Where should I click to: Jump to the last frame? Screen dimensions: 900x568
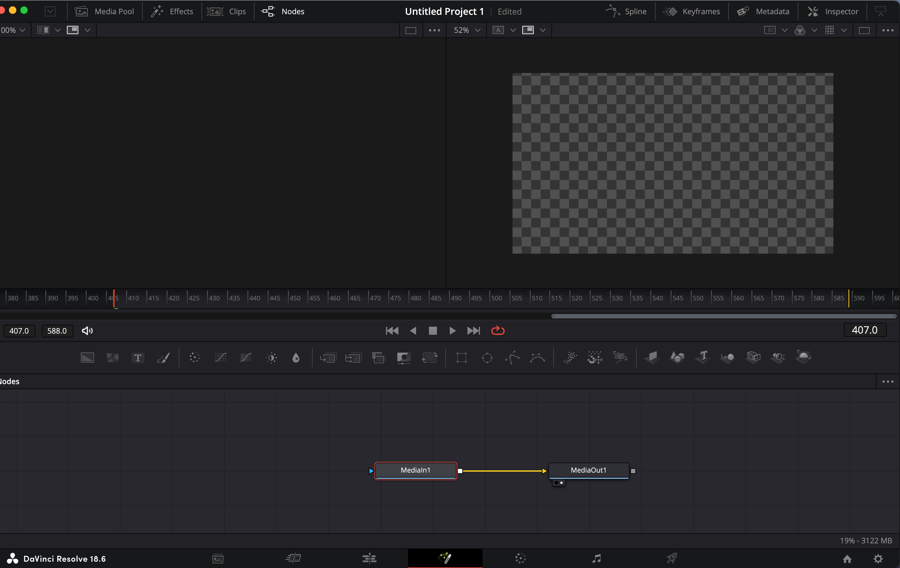(474, 330)
